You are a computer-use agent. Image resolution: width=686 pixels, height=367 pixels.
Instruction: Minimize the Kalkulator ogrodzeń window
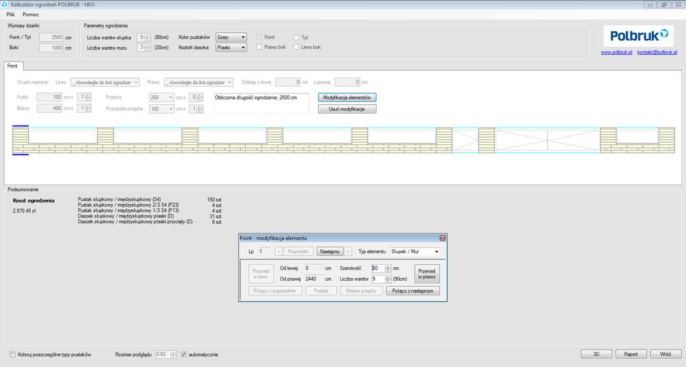click(650, 5)
